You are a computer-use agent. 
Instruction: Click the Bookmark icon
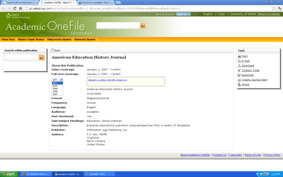click(x=239, y=75)
